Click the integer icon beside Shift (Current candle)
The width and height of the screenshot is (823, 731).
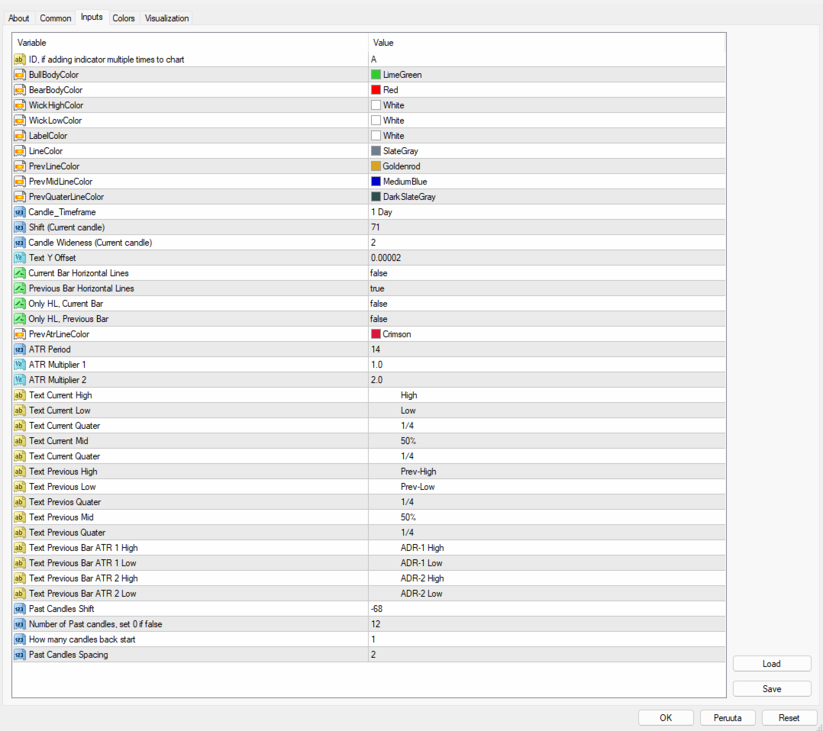point(19,227)
